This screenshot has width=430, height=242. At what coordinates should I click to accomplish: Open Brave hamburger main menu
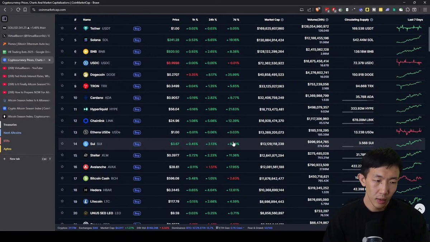424,10
